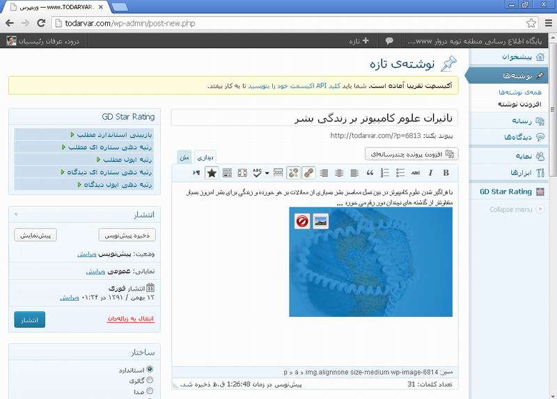Click the add media icon beside upload button
The height and width of the screenshot is (399, 557).
pyautogui.click(x=450, y=154)
